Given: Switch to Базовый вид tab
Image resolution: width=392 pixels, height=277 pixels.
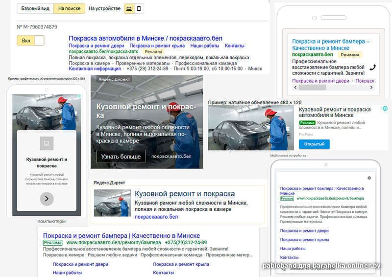Looking at the screenshot, I should 35,8.
